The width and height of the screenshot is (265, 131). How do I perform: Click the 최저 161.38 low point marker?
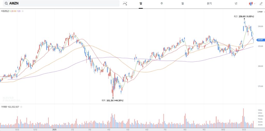(113, 98)
